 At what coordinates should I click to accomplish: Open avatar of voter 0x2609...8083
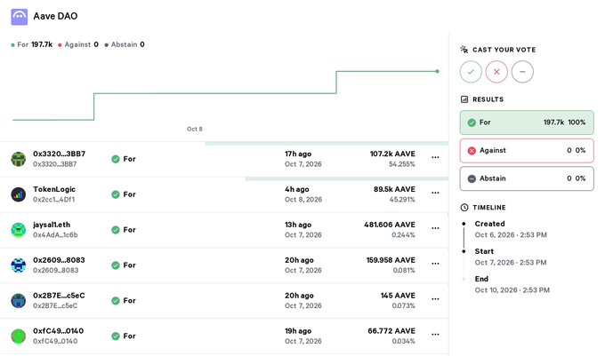pos(18,265)
